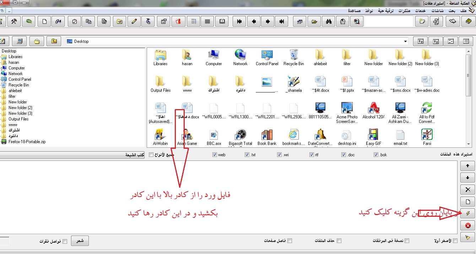Select Firefox-18-Portable.zip in the folder tree
The height and width of the screenshot is (254, 476).
click(x=27, y=142)
